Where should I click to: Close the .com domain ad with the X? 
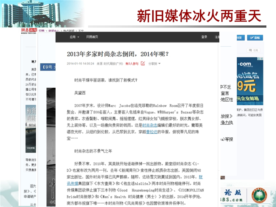[x=262, y=59]
